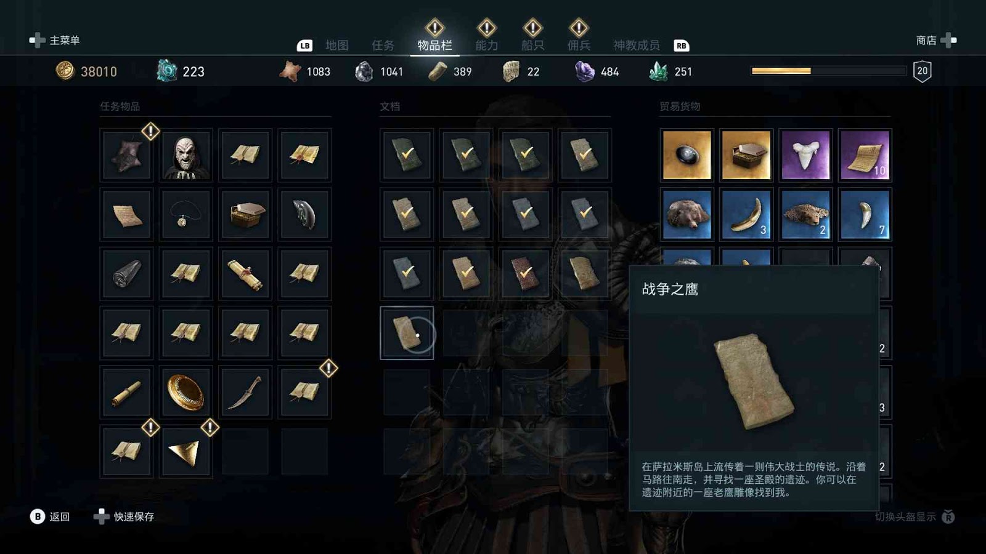This screenshot has height=554, width=986.
Task: Select the necklace pendant quest item
Action: [185, 214]
